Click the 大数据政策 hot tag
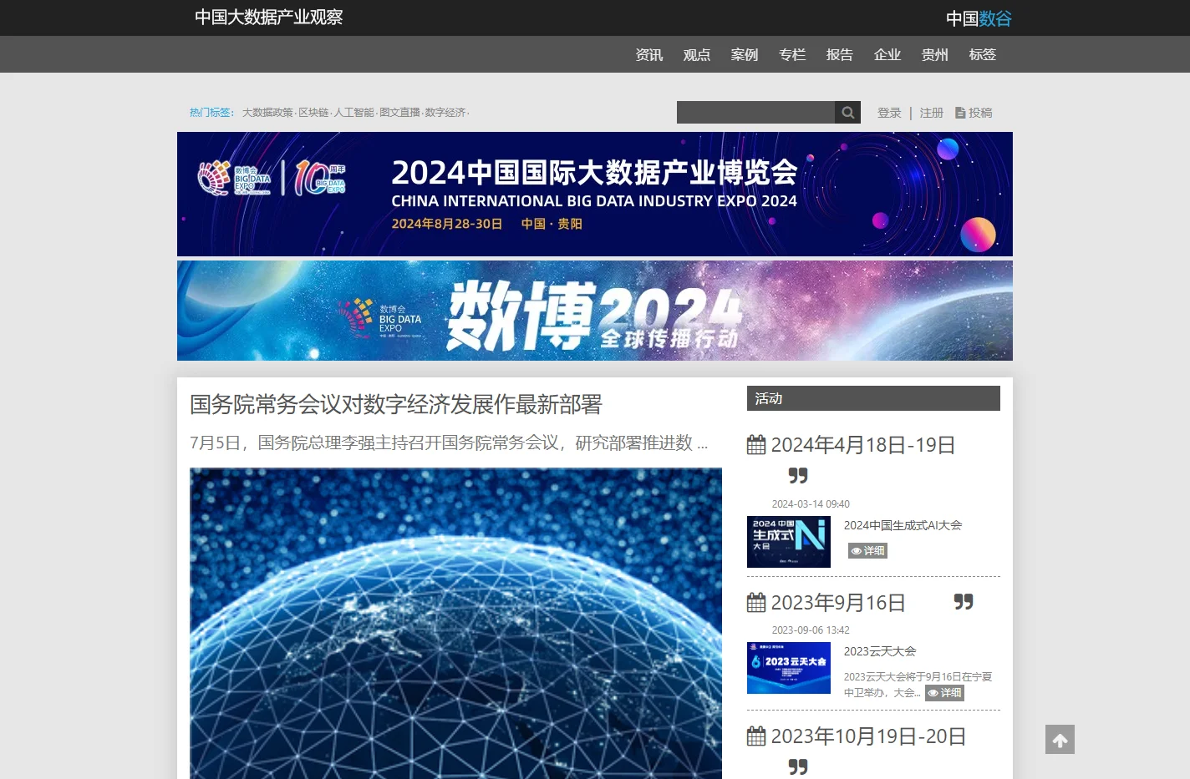The height and width of the screenshot is (779, 1190). pos(267,113)
